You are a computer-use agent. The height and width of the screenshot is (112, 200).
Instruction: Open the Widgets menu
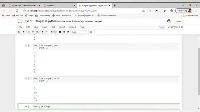point(72,27)
